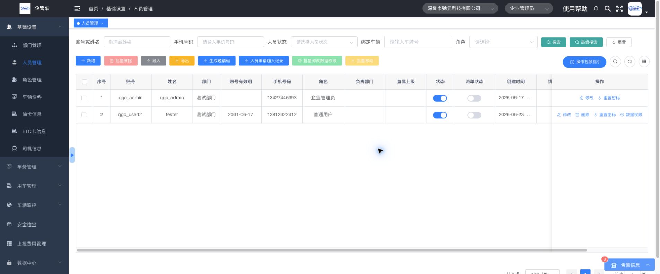
Task: Open ETC卡信息 in the sidebar
Action: click(34, 131)
